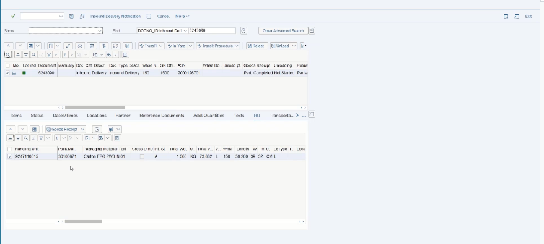
Task: Click upper grid horizontal scrollbar thumb
Action: [95, 107]
